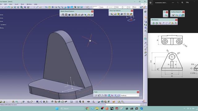The width and height of the screenshot is (198, 111).
Task: Open the layer None dropdown
Action: [x=136, y=7]
